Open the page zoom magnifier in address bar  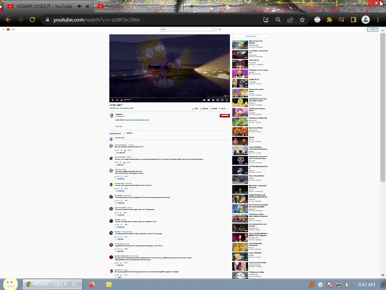(278, 20)
